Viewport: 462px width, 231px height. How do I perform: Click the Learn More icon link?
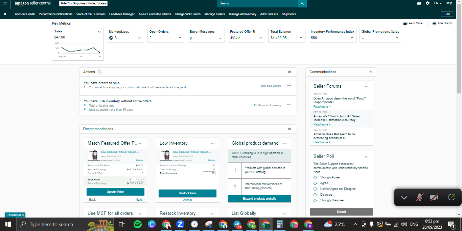(x=413, y=23)
